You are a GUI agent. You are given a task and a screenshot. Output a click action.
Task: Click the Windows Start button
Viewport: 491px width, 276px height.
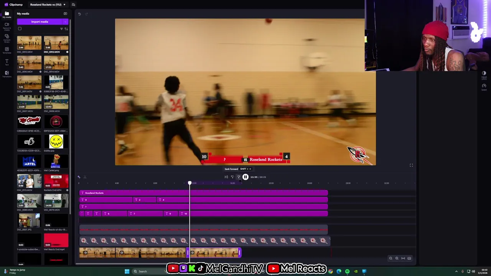[x=127, y=271]
